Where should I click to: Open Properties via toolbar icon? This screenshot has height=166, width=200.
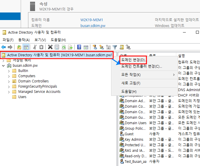point(57,47)
